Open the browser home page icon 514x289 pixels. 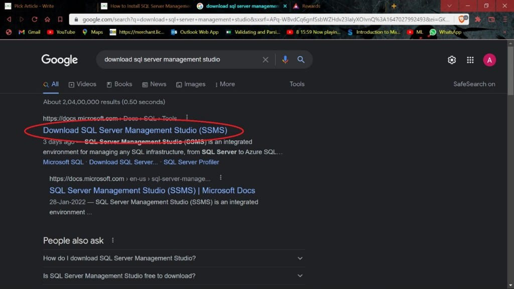tap(47, 20)
